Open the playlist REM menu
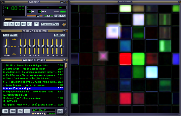This screenshot has height=116, width=181. (x=13, y=111)
